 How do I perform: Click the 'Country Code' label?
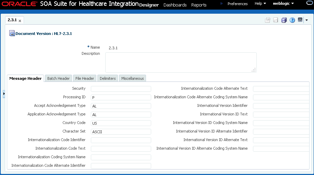pos(74,123)
